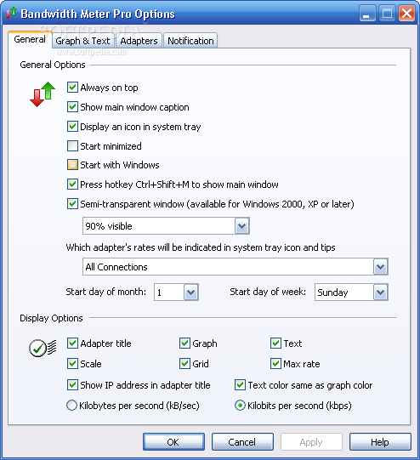Open the Adapters tab
The width and height of the screenshot is (420, 460).
[x=139, y=41]
